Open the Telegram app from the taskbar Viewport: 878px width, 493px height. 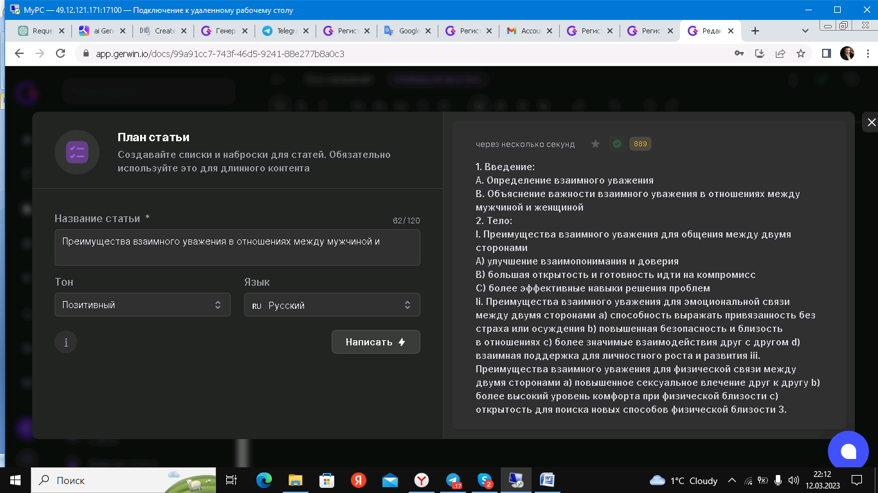click(x=452, y=479)
